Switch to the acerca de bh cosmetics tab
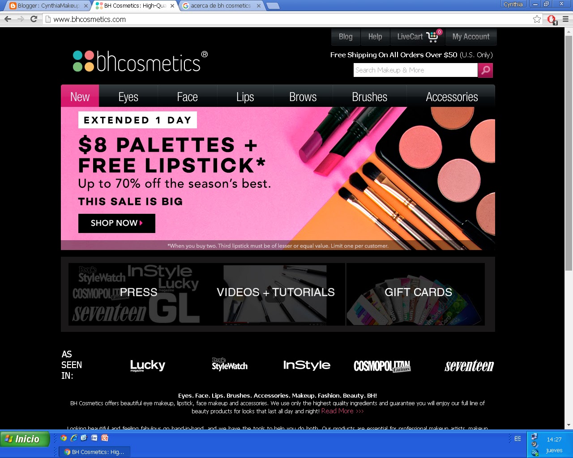This screenshot has width=573, height=458. tap(220, 6)
